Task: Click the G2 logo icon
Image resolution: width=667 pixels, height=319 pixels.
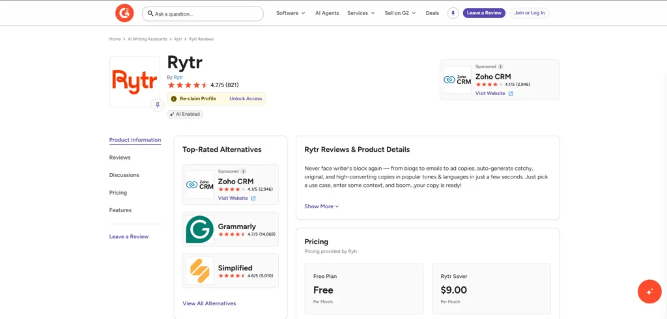Action: (124, 13)
